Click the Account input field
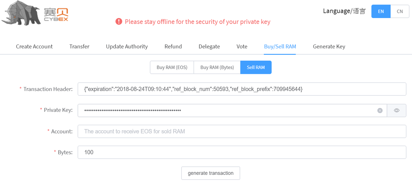 tap(242, 132)
